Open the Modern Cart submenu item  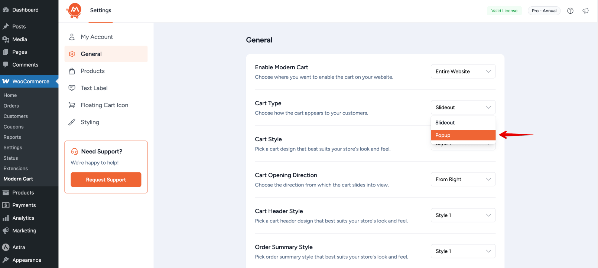(x=18, y=179)
